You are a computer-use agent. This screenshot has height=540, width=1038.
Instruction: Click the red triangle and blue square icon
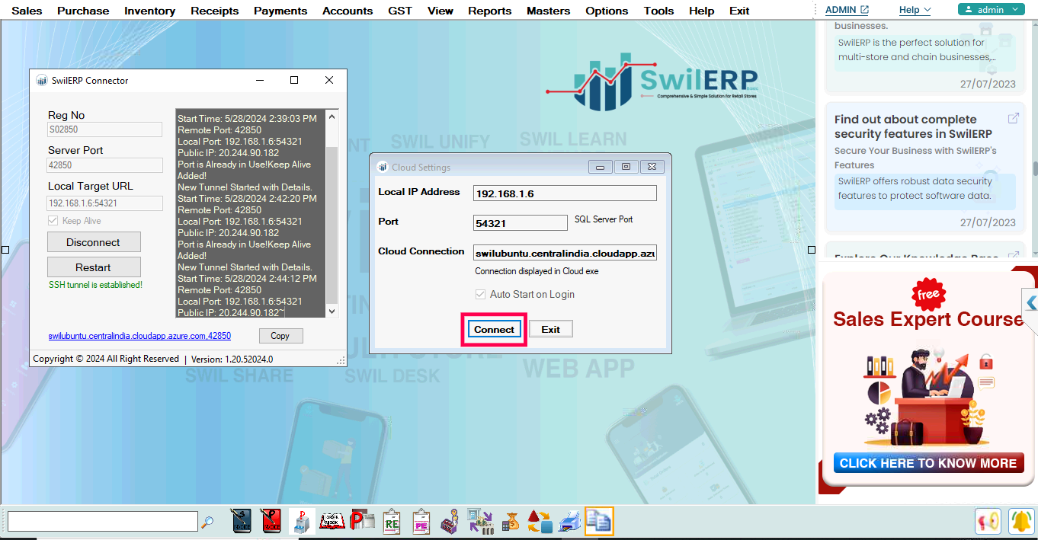pos(540,521)
